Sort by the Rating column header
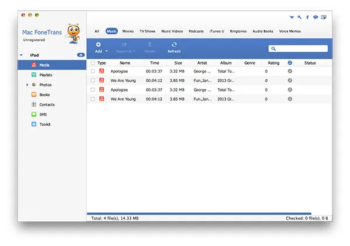The image size is (350, 246). pos(274,63)
